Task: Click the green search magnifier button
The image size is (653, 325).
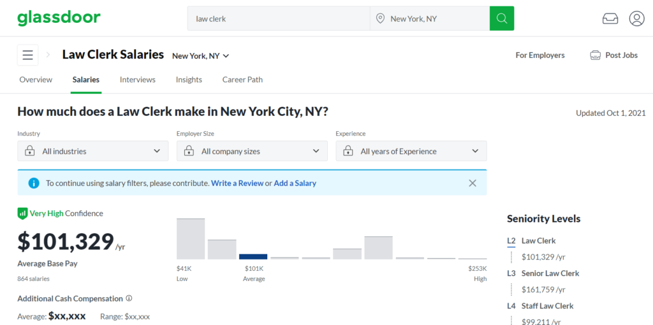Action: click(502, 18)
